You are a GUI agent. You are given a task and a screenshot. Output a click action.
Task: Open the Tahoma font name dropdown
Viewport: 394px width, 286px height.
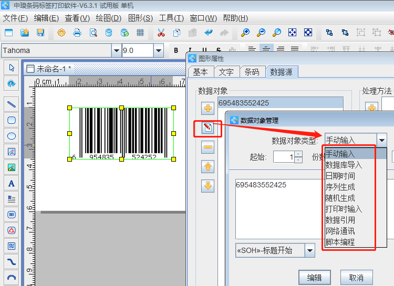tap(116, 51)
